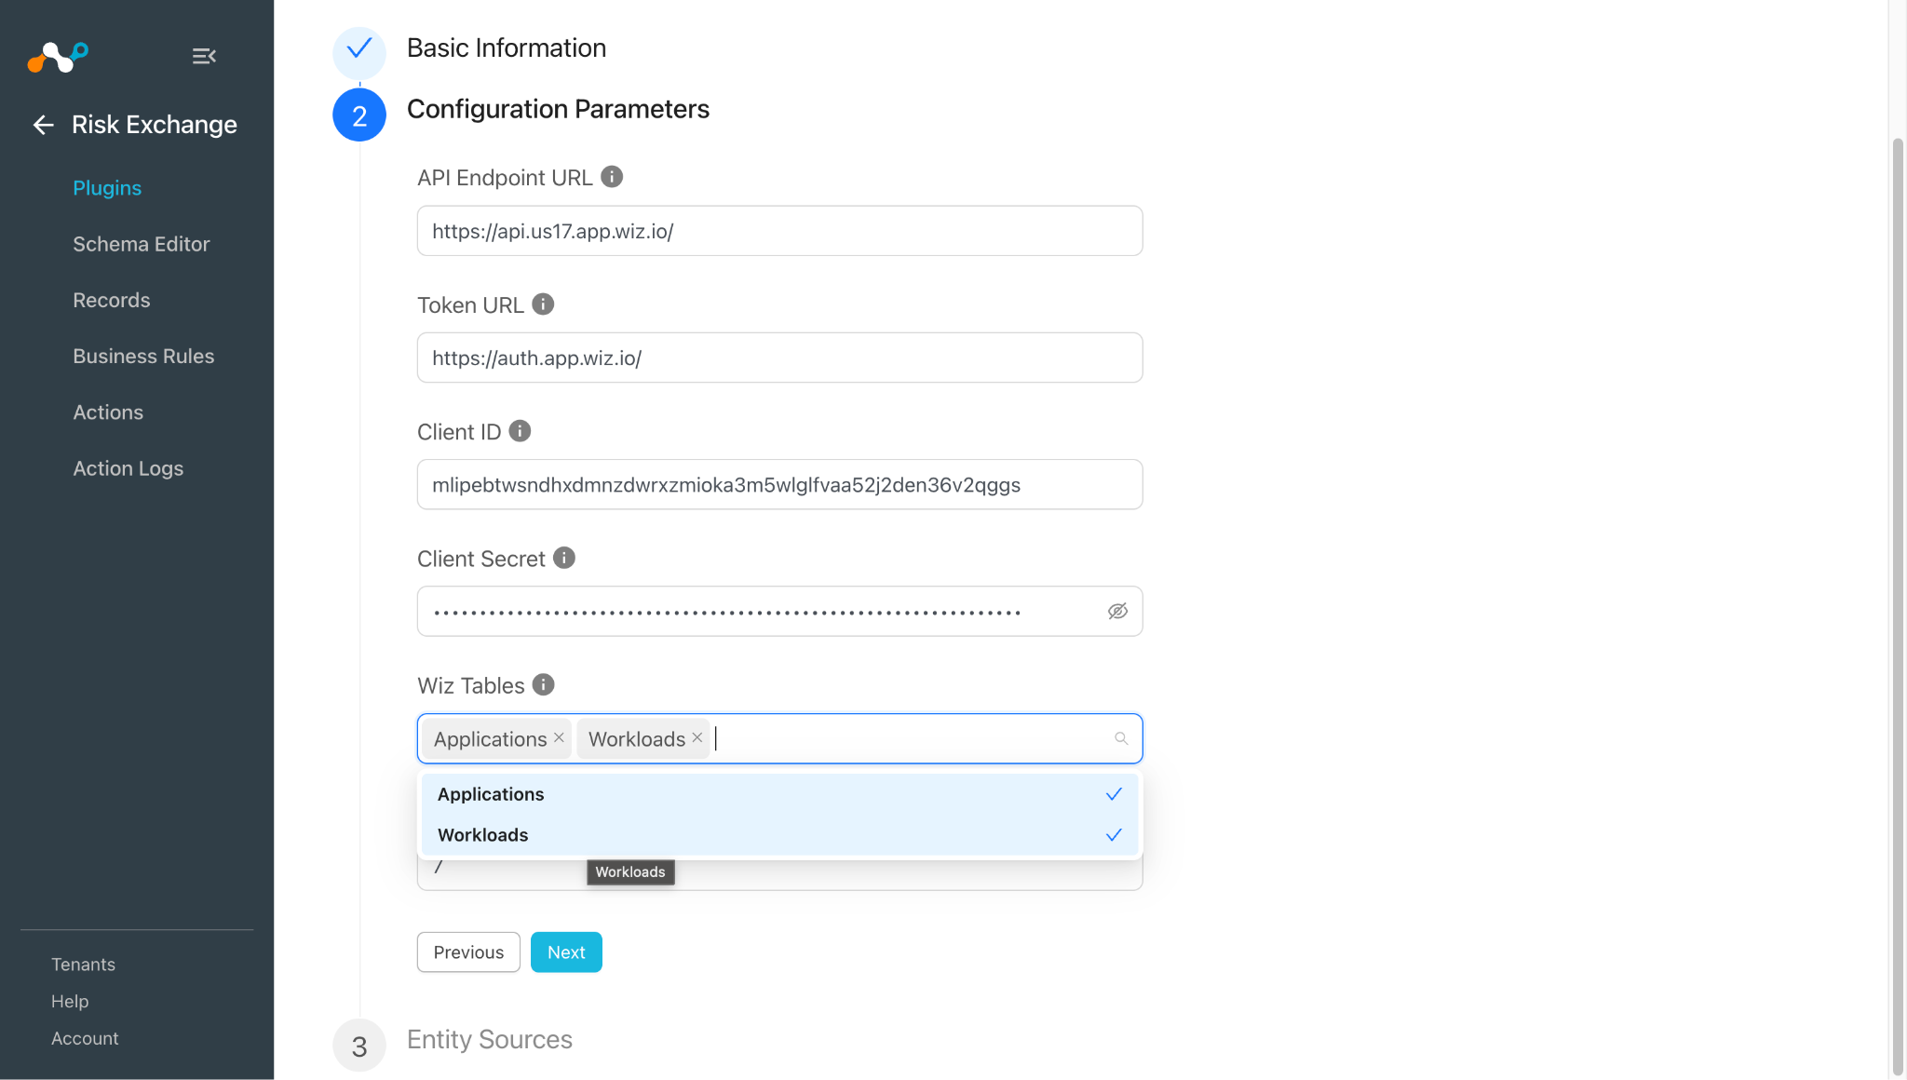The height and width of the screenshot is (1080, 1907).
Task: Remove the Workloads tag from Wiz Tables
Action: tap(697, 737)
